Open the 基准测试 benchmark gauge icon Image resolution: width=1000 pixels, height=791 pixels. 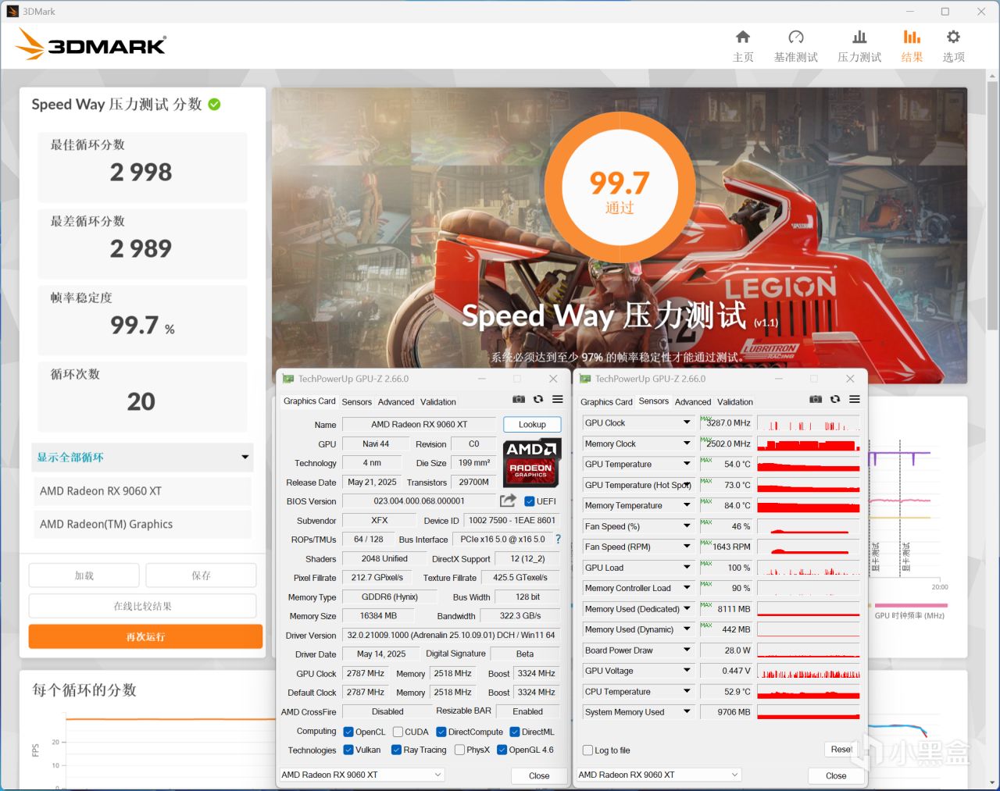(x=796, y=37)
